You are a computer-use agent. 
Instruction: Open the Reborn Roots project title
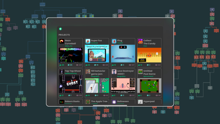point(72,101)
